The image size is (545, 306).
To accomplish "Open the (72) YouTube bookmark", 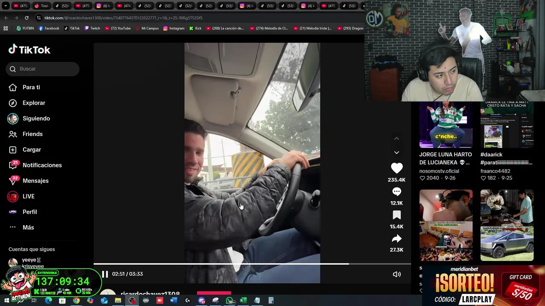I will (118, 28).
